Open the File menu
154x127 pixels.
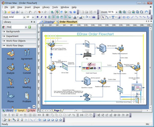click(6, 7)
